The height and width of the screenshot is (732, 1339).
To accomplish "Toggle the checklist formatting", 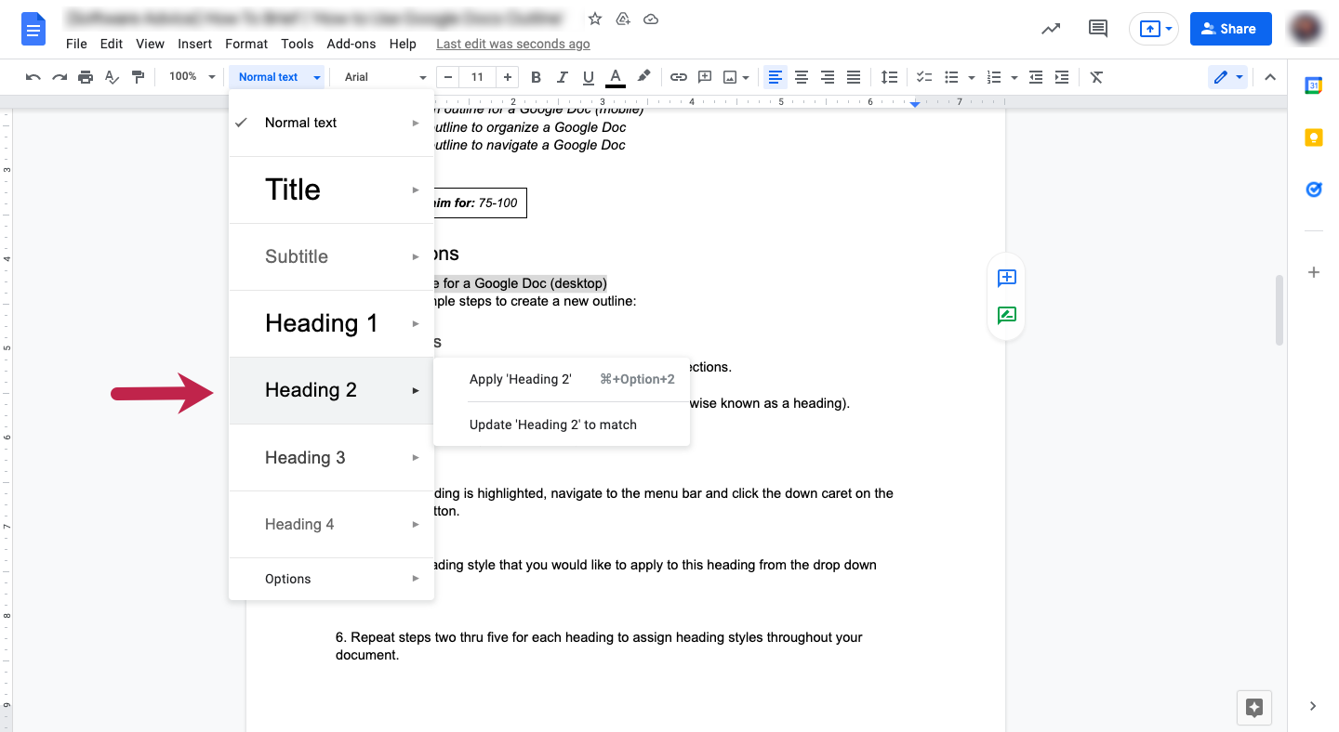I will click(x=923, y=77).
